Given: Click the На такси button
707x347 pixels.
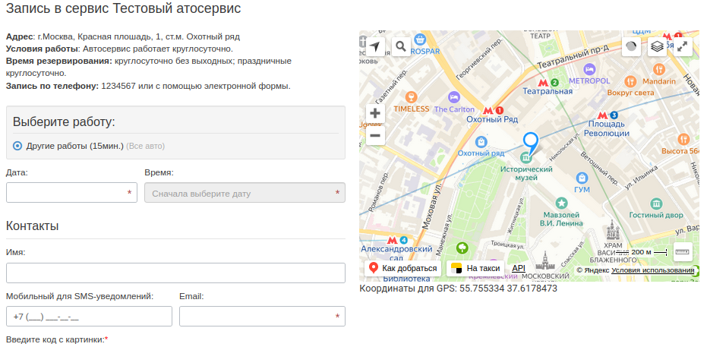Looking at the screenshot, I should click(x=475, y=269).
